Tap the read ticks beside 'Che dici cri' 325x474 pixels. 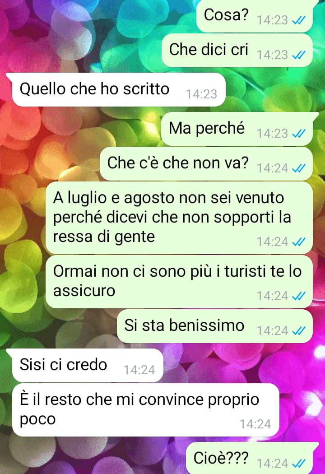pos(299,56)
